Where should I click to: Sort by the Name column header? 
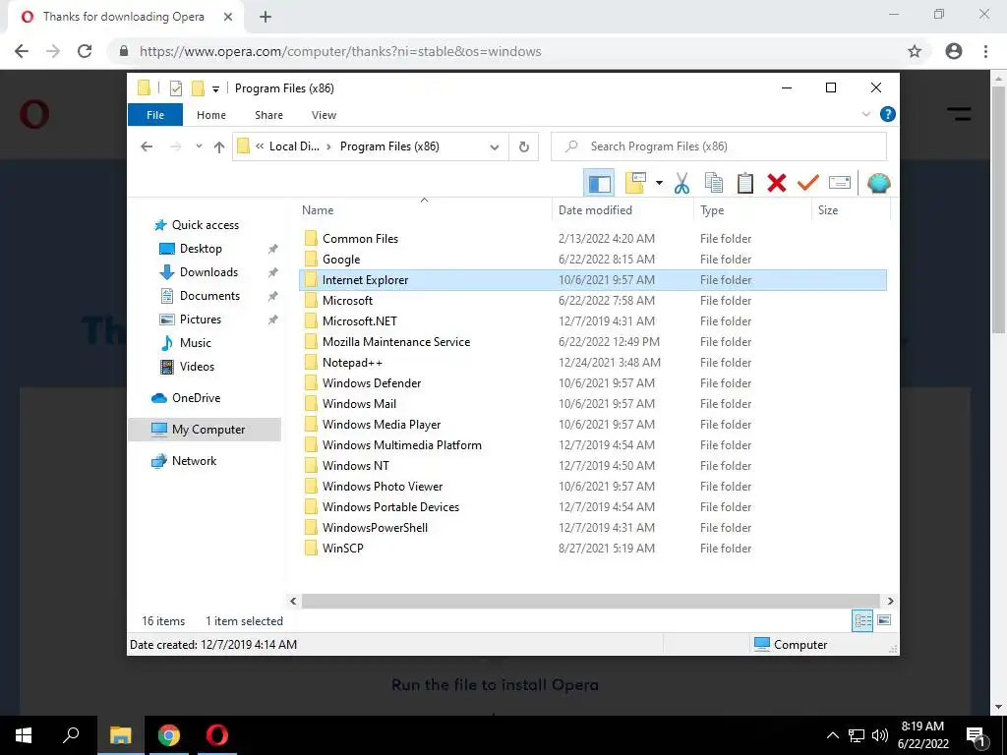(424, 210)
